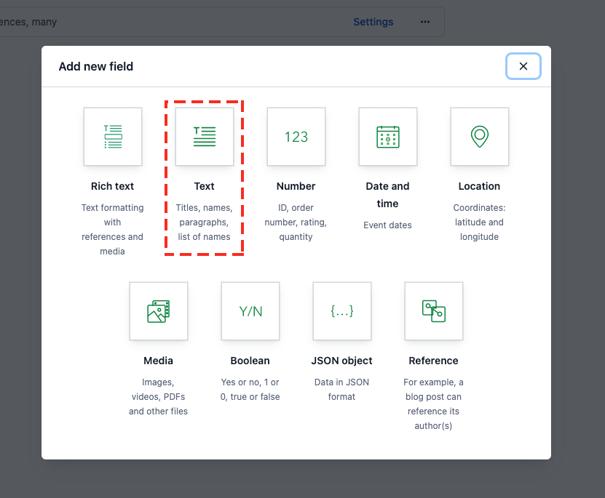
Task: Click the 'Media' label
Action: click(158, 361)
